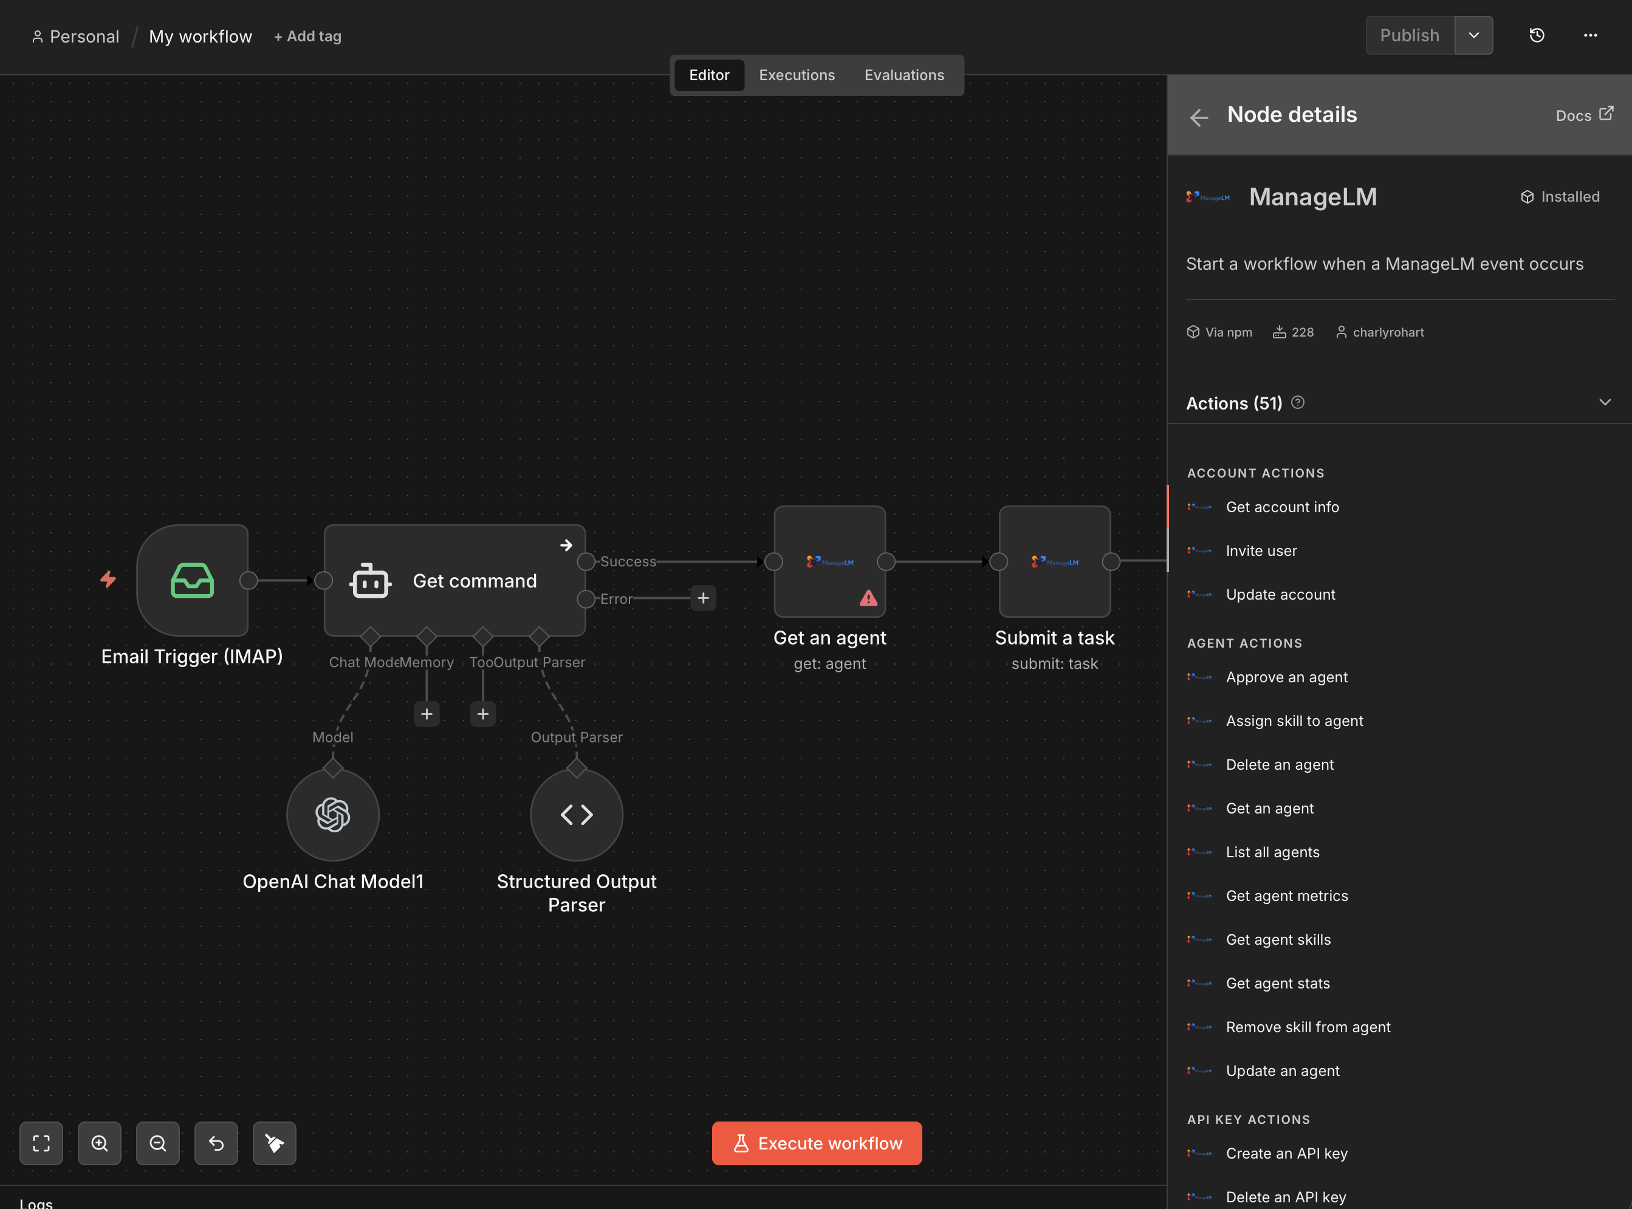Switch to the Executions tab

click(797, 75)
